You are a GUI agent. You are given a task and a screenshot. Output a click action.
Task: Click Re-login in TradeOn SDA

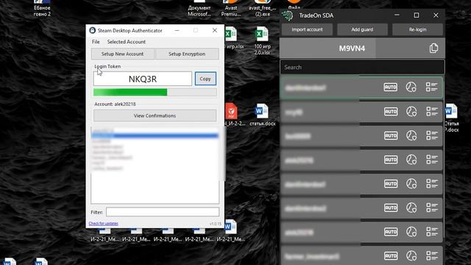click(417, 29)
